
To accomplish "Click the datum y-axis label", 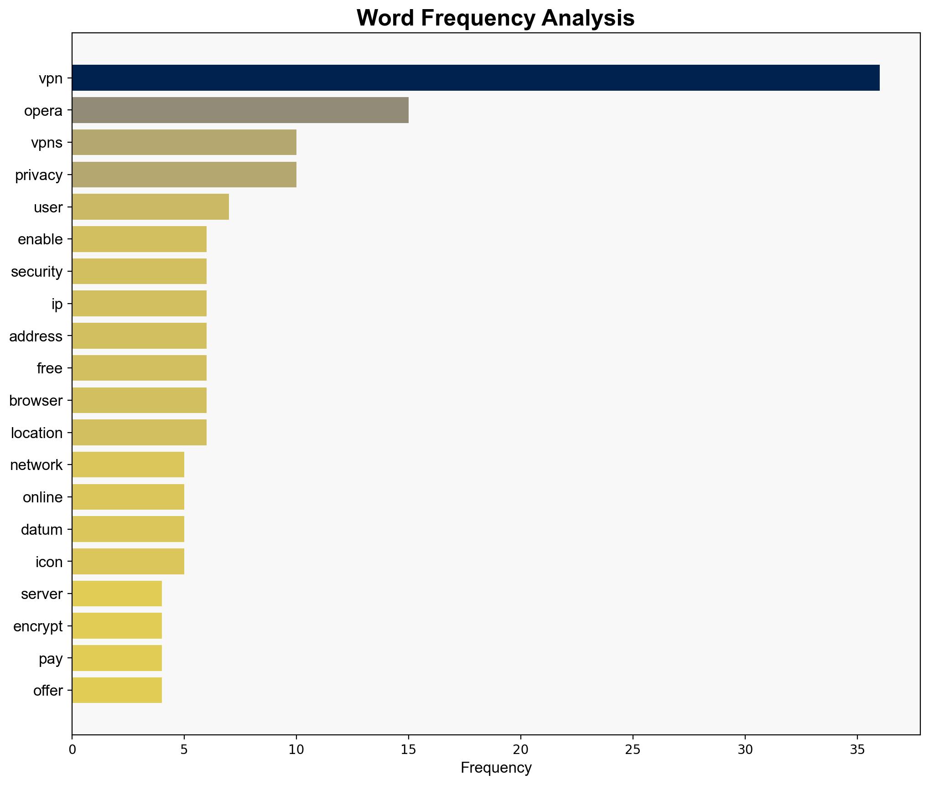I will pyautogui.click(x=42, y=529).
